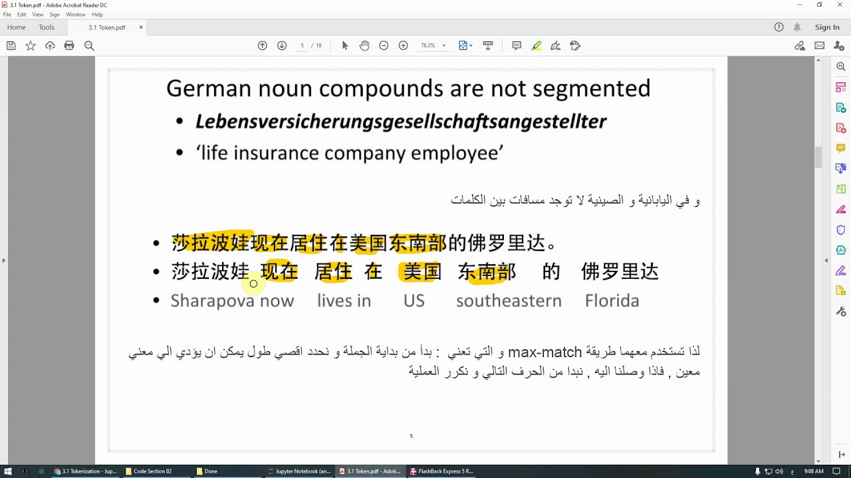Image resolution: width=851 pixels, height=478 pixels.
Task: Open the File menu
Action: point(7,15)
